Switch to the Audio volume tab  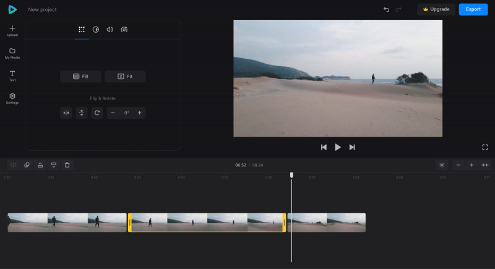pos(110,30)
